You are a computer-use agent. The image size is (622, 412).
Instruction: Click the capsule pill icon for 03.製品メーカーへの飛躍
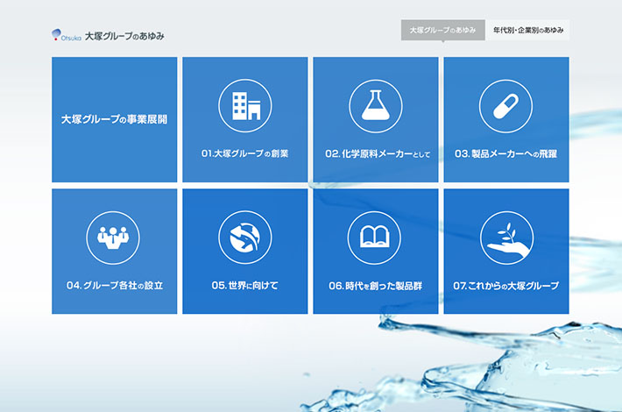(x=505, y=106)
